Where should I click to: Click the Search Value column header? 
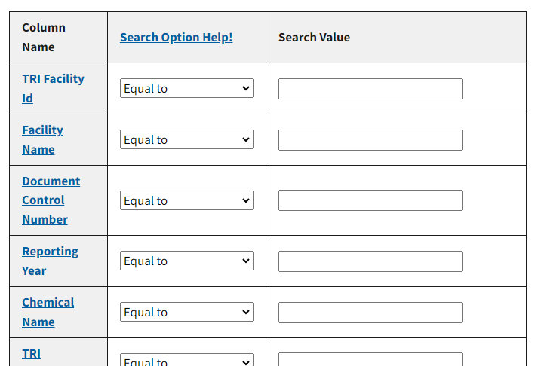(314, 38)
